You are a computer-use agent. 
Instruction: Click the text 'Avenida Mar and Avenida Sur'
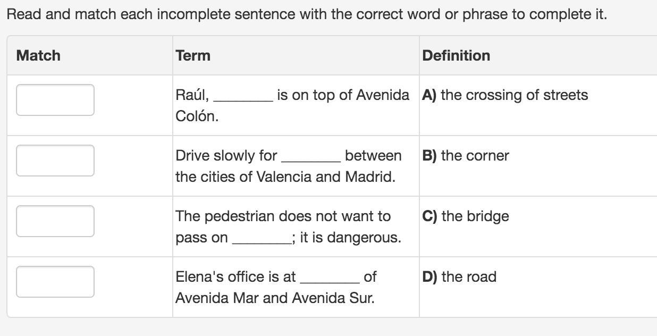click(x=275, y=298)
